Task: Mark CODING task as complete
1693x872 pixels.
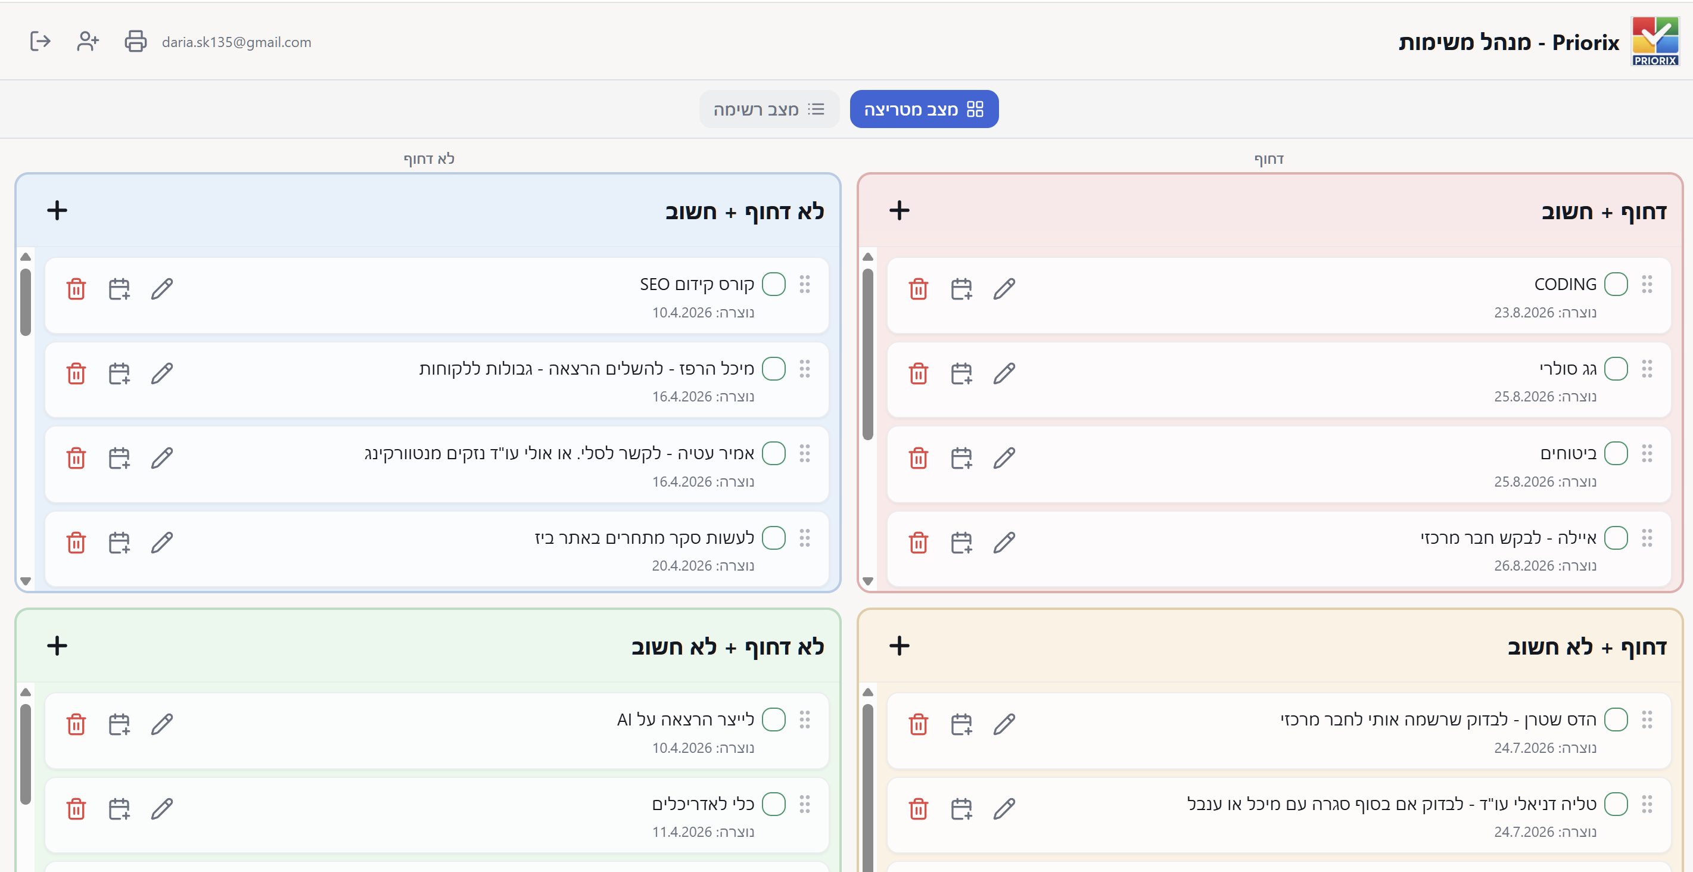Action: click(1616, 284)
